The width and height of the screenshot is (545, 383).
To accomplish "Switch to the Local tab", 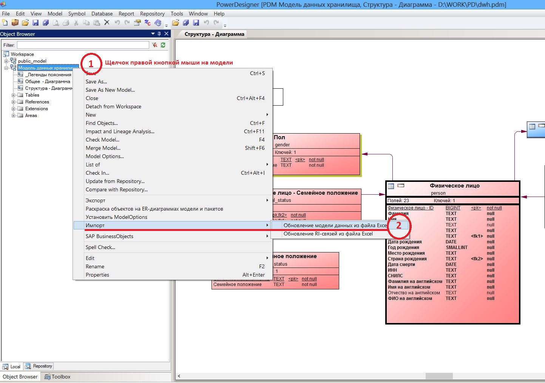I will [12, 366].
